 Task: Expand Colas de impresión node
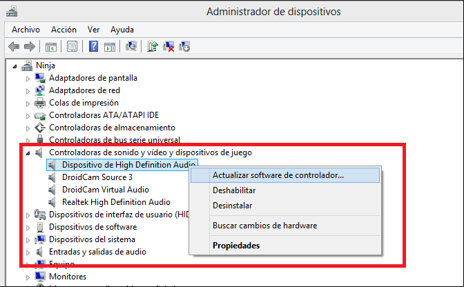click(x=28, y=103)
